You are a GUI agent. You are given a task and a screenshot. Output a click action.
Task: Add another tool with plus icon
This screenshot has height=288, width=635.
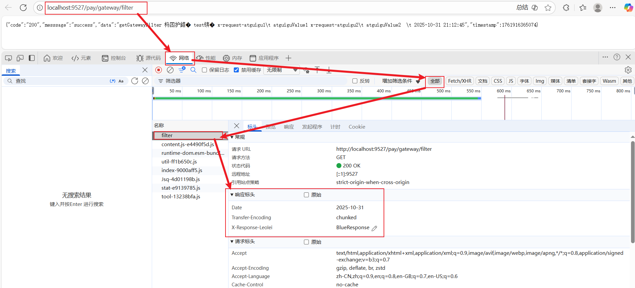tap(288, 58)
